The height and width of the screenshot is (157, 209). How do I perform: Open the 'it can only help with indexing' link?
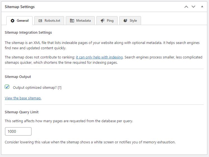click(x=99, y=57)
